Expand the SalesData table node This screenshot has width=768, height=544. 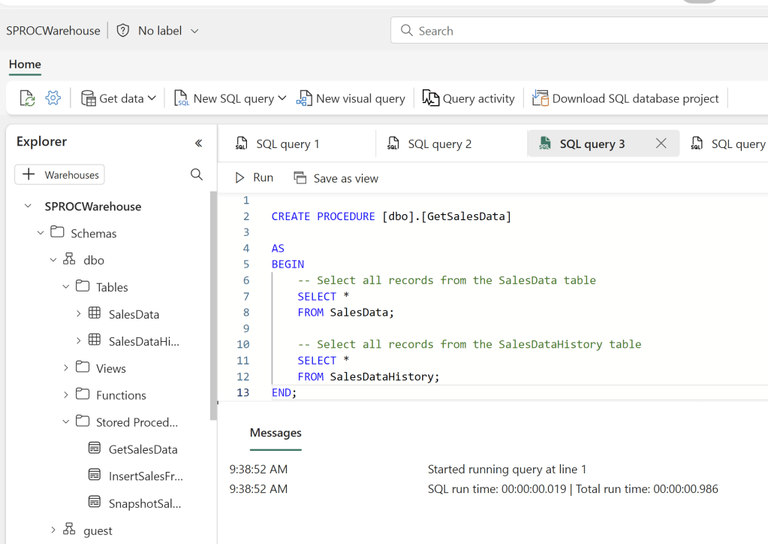[79, 314]
